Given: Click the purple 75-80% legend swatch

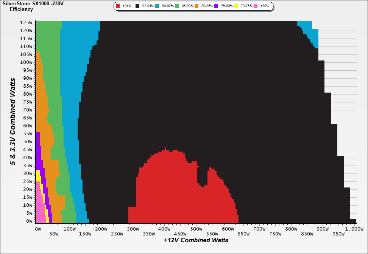Looking at the screenshot, I should [216, 6].
